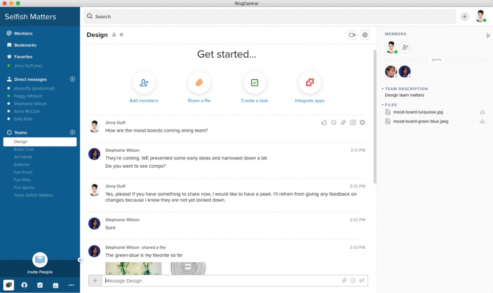Open the gif picker
The width and height of the screenshot is (493, 293).
pyautogui.click(x=362, y=281)
